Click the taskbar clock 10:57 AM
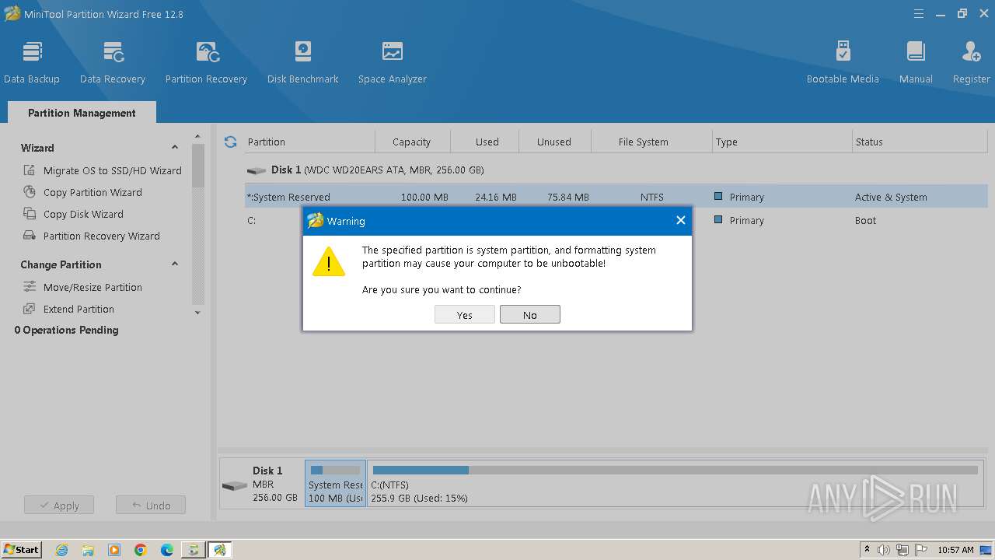 955,550
